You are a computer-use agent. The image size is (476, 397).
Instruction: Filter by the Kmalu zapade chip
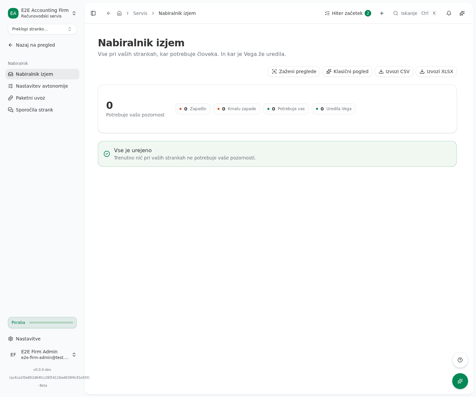[x=237, y=109]
